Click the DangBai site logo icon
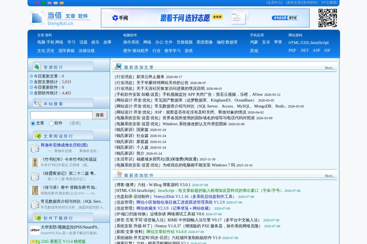Viewport: 367px width, 244px height. pos(37,18)
